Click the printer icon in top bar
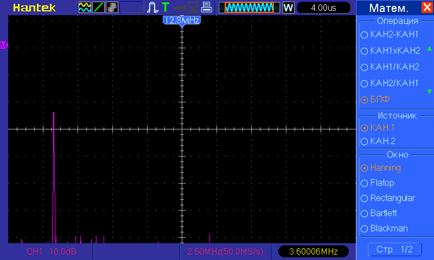 click(x=206, y=8)
